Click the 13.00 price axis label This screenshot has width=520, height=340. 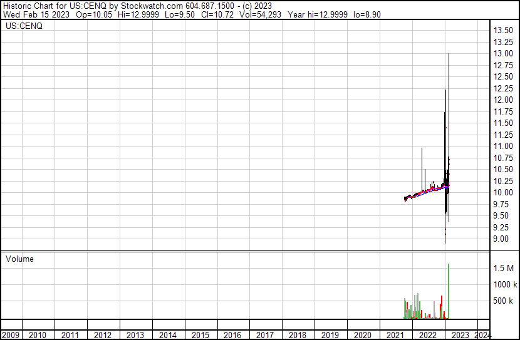coord(504,54)
